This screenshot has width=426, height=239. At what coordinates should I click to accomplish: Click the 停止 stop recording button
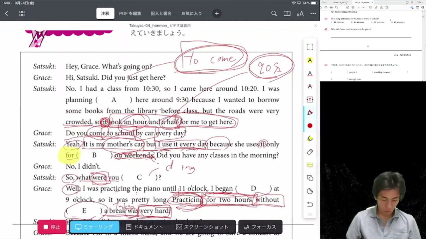[52, 227]
